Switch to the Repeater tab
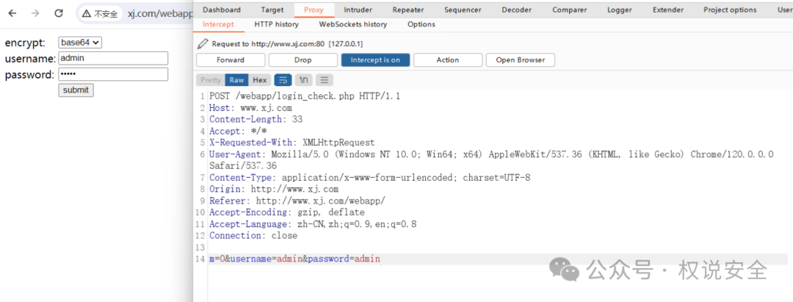This screenshot has height=302, width=793. click(408, 10)
